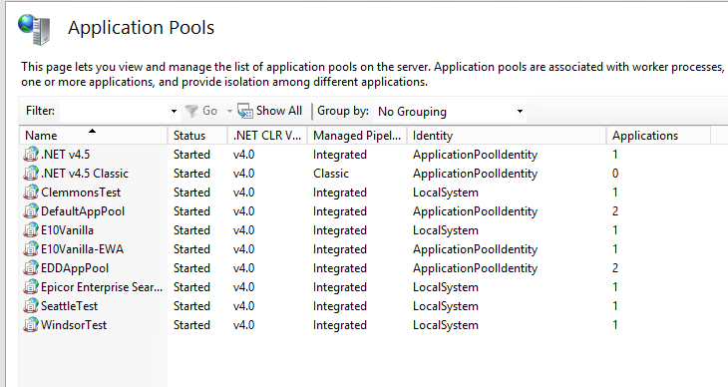Sort by the Name column header
The width and height of the screenshot is (728, 387).
coord(93,136)
